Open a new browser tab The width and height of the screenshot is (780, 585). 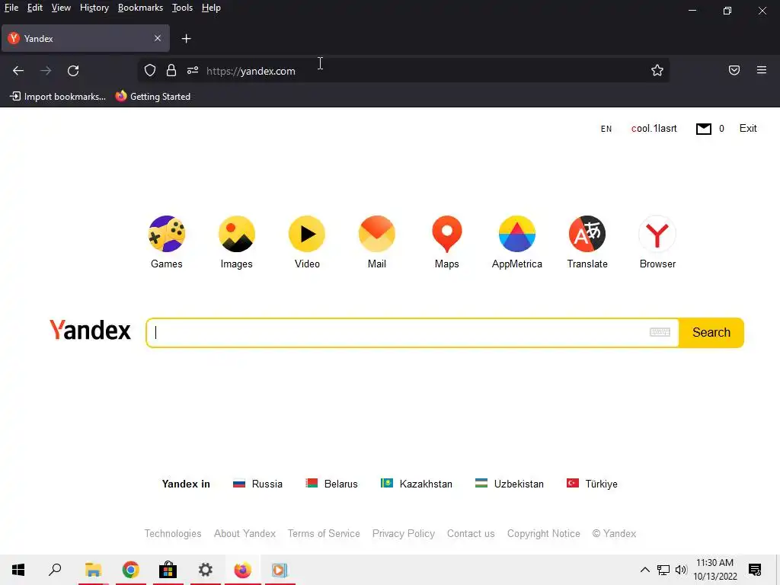186,39
